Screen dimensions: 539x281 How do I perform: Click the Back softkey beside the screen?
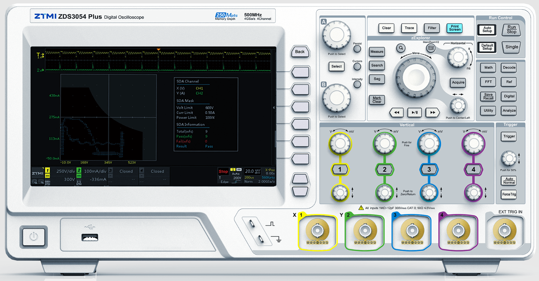tap(300, 52)
